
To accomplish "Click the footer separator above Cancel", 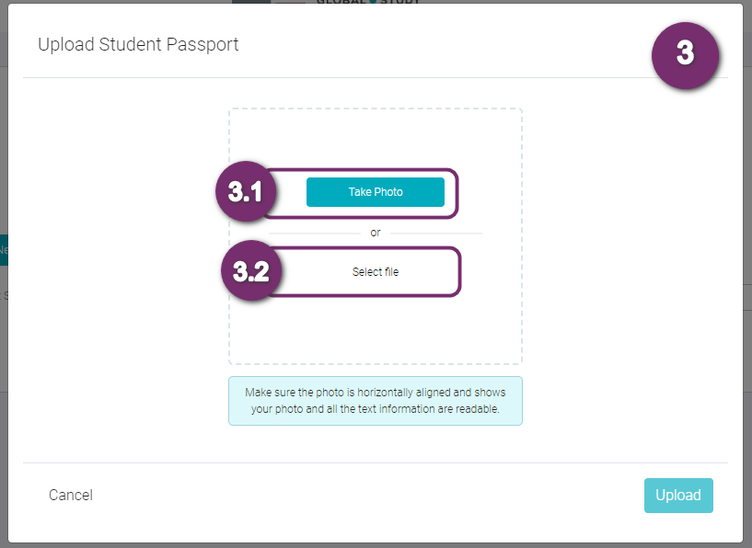I will [x=375, y=462].
